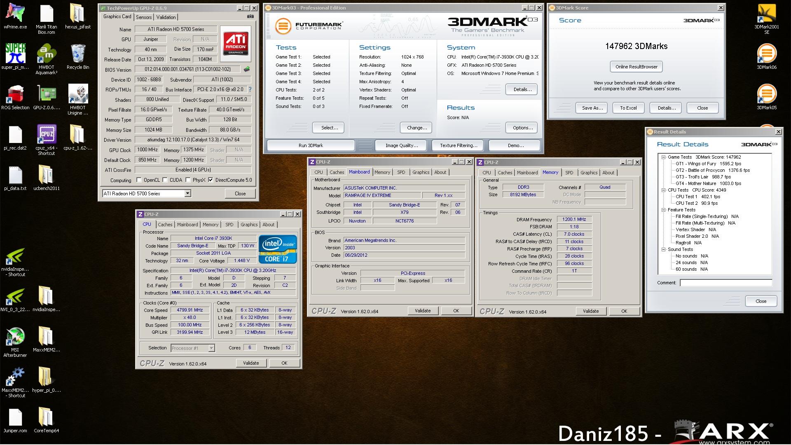Open Juniper.rom file icon
The height and width of the screenshot is (445, 791).
[15, 420]
